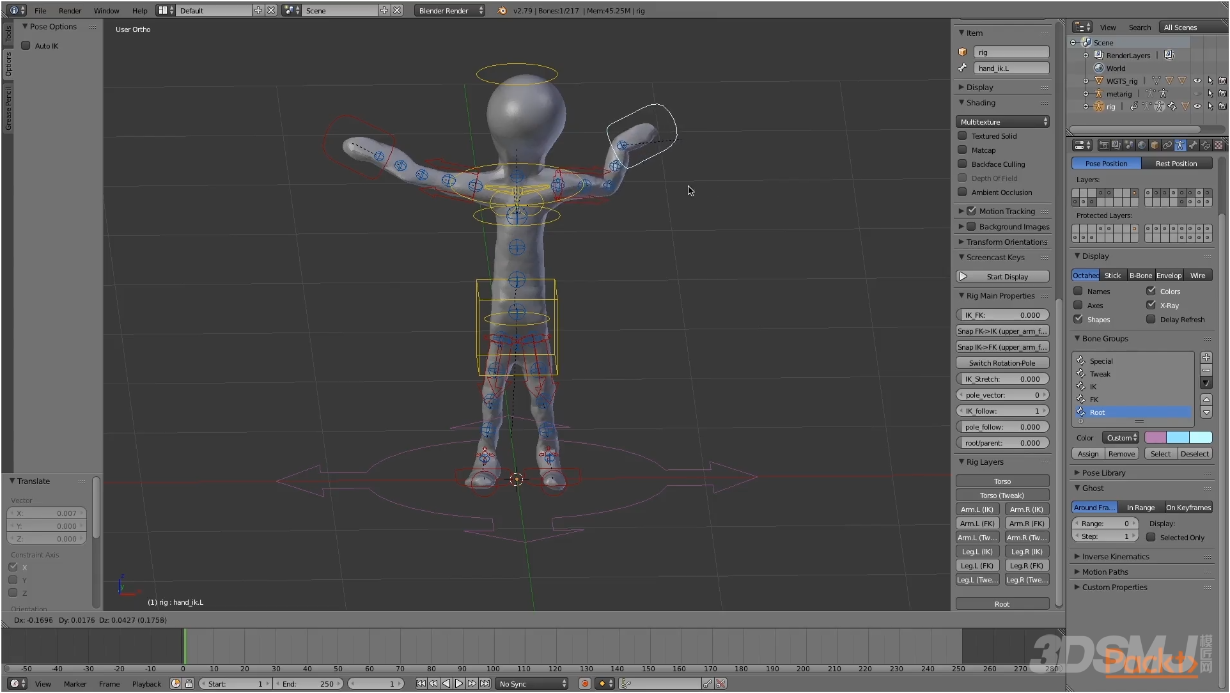This screenshot has width=1230, height=693.
Task: Click the IK_FK slider field
Action: (x=1002, y=315)
